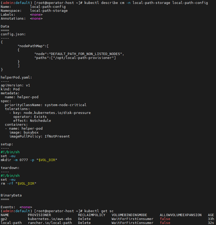The image size is (216, 225).
Task: Click the red 'false' value in gp2 row
Action: pos(165,219)
